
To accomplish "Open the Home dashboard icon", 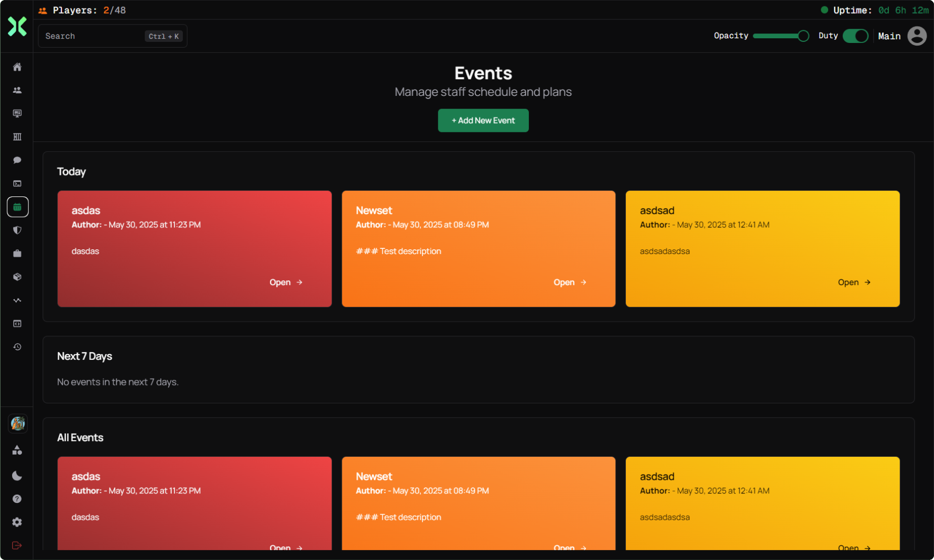I will 17,67.
